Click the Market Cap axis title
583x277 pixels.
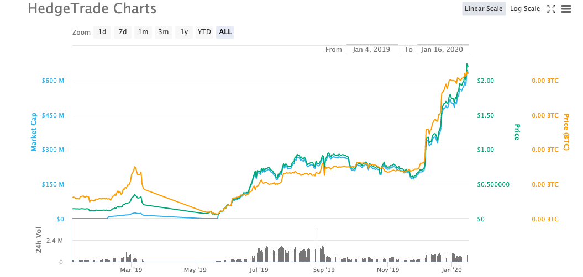pyautogui.click(x=34, y=132)
